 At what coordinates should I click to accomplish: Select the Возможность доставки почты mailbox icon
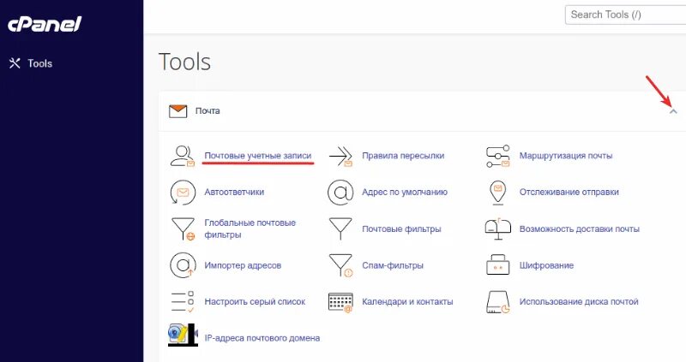pyautogui.click(x=498, y=228)
